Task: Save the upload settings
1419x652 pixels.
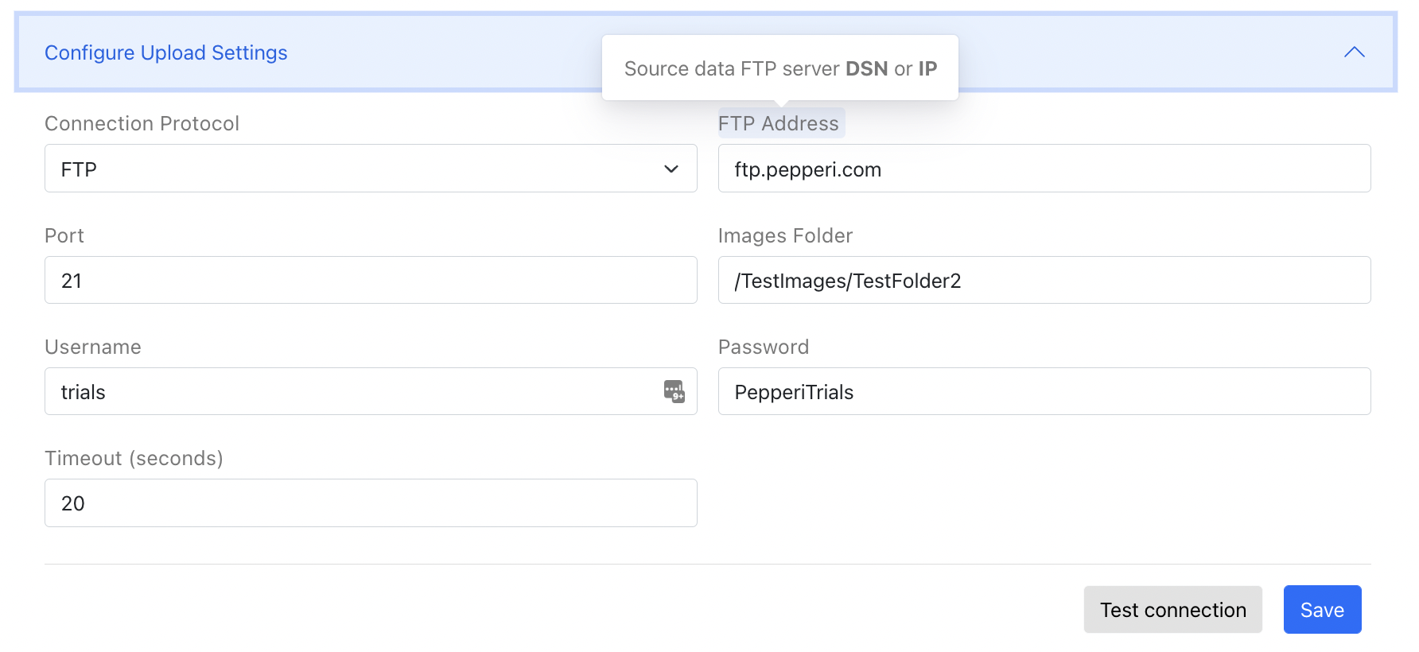Action: [1322, 610]
